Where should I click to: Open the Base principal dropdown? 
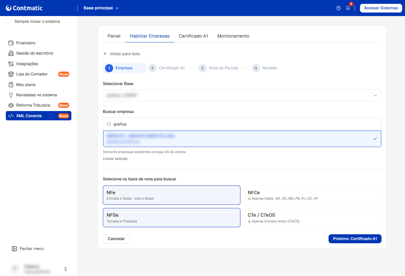101,8
